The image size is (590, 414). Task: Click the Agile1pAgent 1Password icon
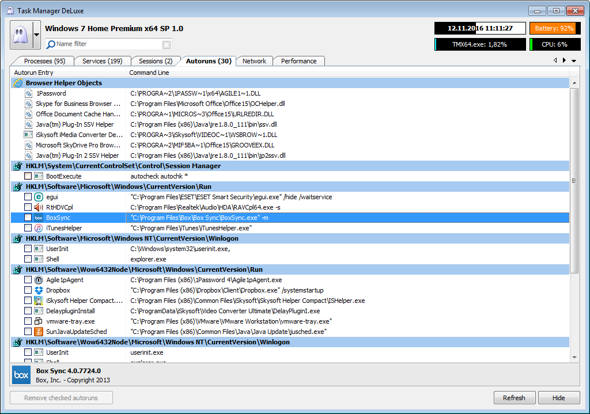39,280
